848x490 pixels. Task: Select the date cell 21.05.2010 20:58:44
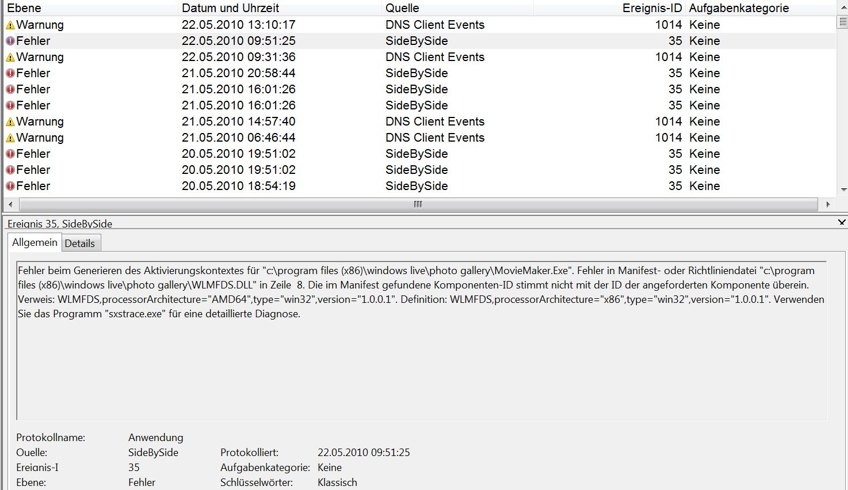click(x=239, y=73)
